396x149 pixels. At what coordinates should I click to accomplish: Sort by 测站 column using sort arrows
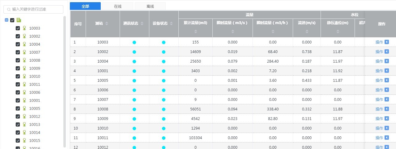pos(107,24)
